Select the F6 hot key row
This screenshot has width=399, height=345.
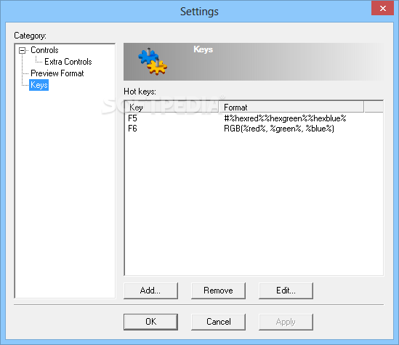point(254,129)
